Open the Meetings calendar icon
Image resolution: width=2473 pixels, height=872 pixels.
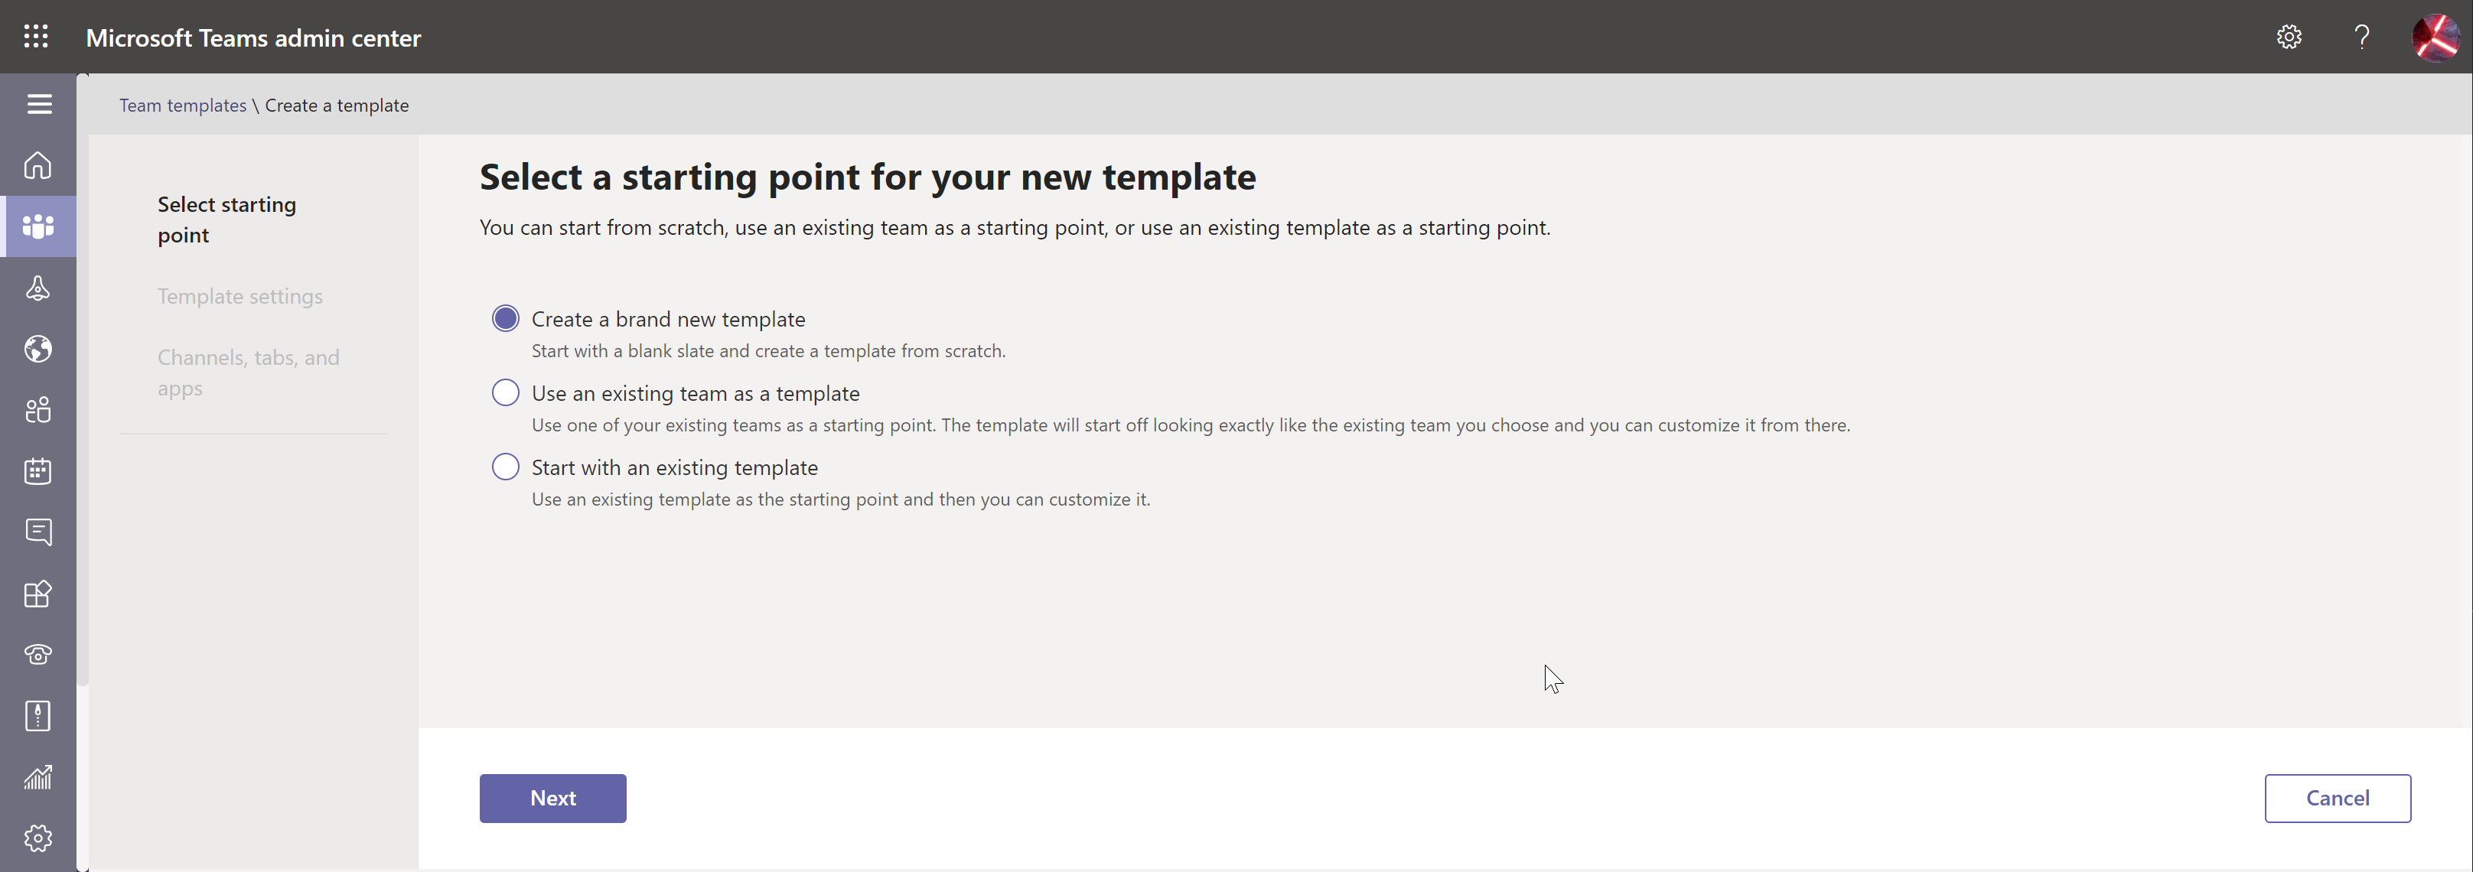(38, 471)
